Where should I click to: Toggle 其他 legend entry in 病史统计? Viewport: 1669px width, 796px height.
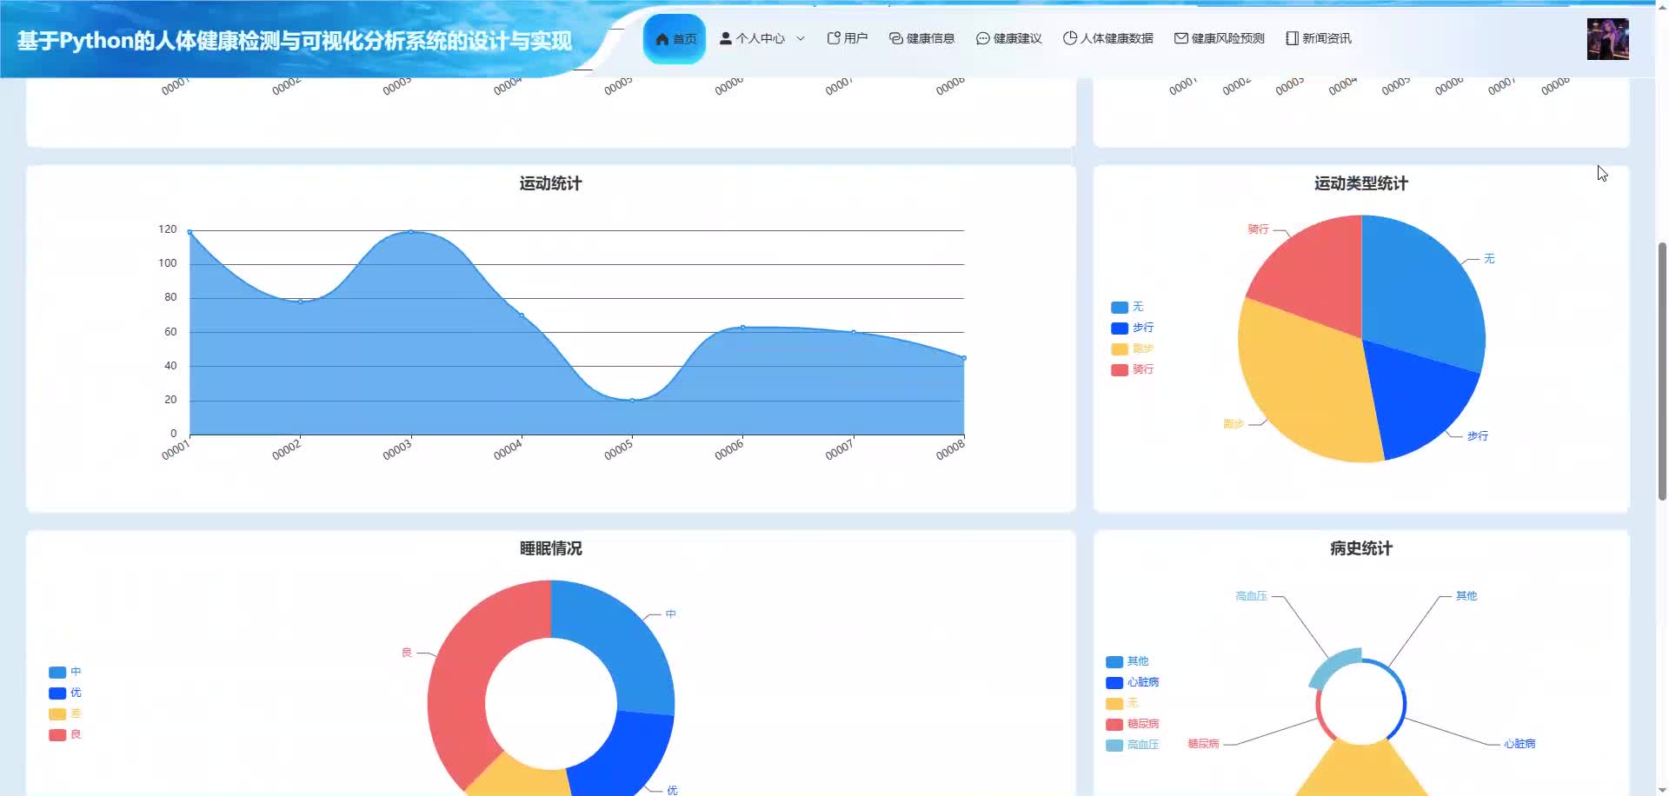pyautogui.click(x=1127, y=661)
